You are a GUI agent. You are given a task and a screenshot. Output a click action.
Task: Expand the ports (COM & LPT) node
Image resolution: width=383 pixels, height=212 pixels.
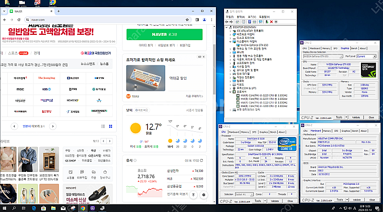pos(230,88)
